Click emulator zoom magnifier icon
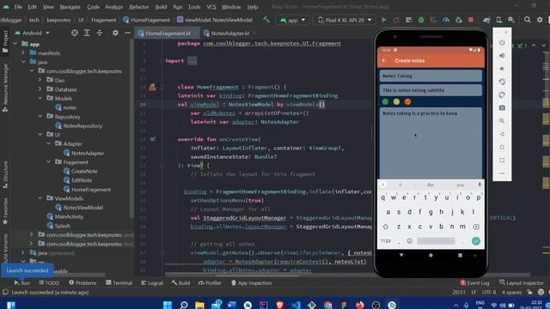The height and width of the screenshot is (309, 550). point(502,121)
